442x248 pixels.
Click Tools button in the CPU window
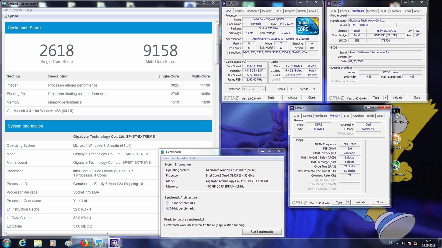pyautogui.click(x=271, y=97)
